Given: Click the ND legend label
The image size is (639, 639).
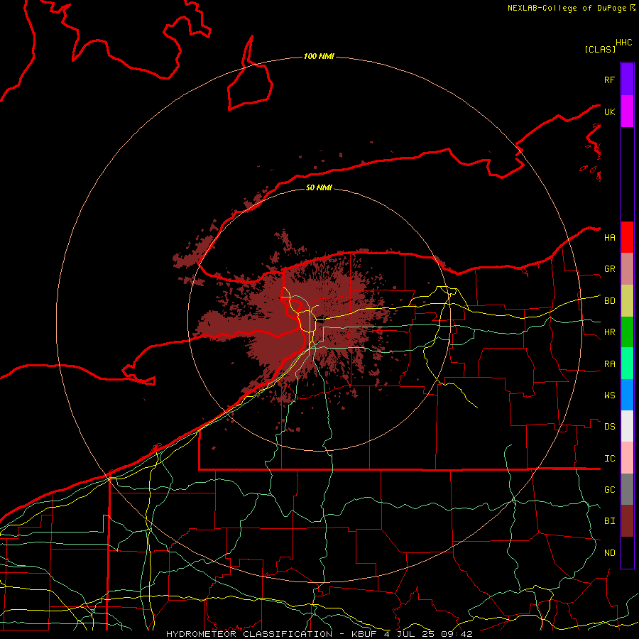Looking at the screenshot, I should click(609, 553).
